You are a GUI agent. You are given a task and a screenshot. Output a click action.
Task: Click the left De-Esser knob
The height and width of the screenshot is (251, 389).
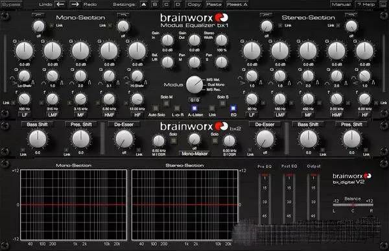coord(124,139)
